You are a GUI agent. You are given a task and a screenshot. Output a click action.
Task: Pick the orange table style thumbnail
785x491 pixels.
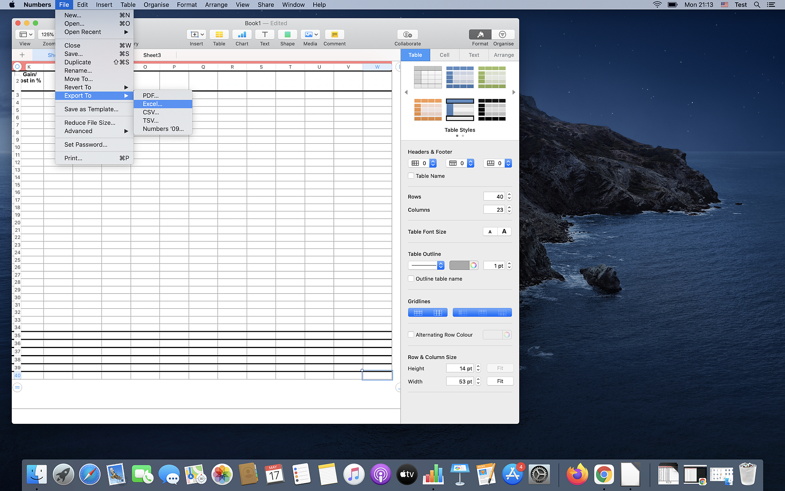[x=428, y=110]
